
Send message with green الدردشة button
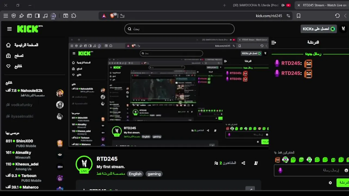343,183
